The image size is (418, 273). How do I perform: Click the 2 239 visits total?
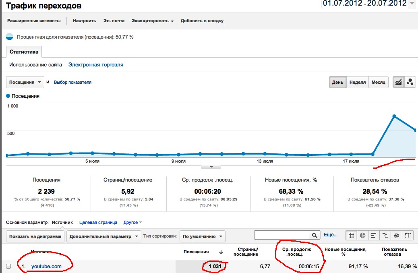coord(46,191)
